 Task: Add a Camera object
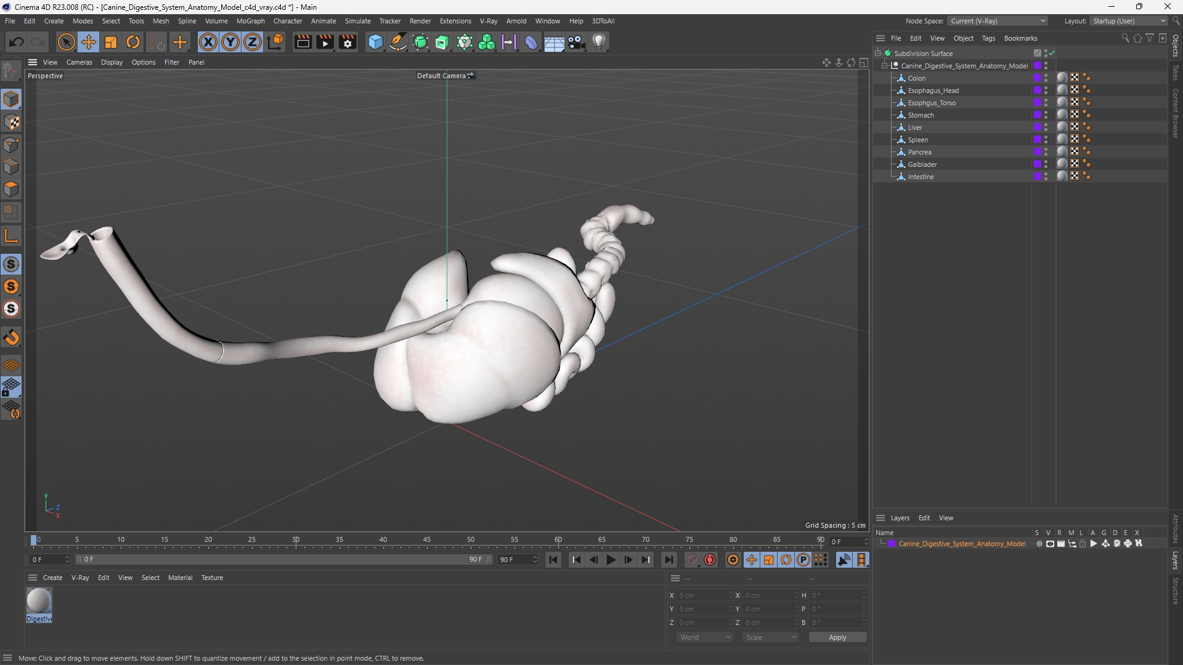(576, 42)
